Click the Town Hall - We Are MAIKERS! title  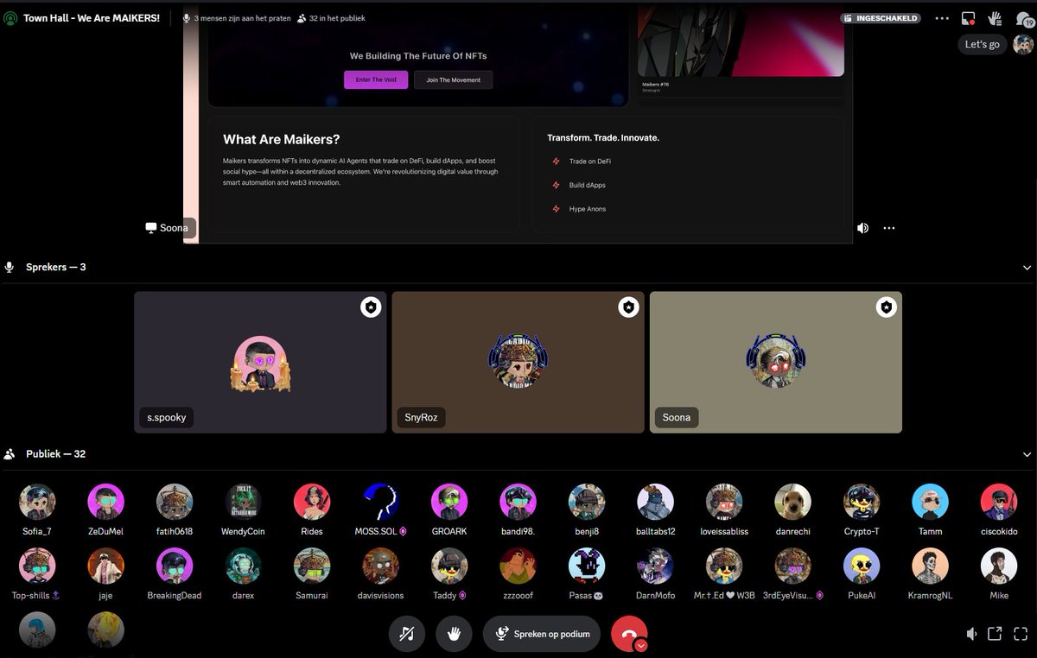[x=92, y=18]
